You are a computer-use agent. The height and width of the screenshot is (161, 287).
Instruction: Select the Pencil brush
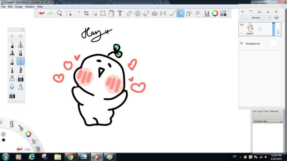pyautogui.click(x=12, y=45)
